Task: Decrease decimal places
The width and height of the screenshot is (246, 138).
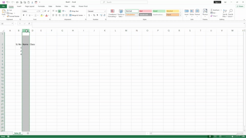Action: (105, 15)
